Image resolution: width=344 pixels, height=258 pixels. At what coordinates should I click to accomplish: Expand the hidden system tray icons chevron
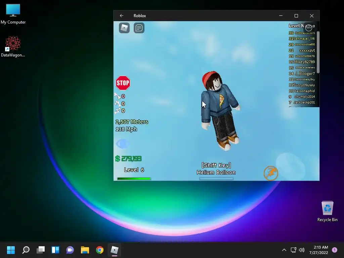(284, 250)
